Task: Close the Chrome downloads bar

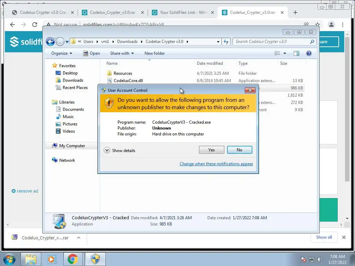Action: coord(344,237)
